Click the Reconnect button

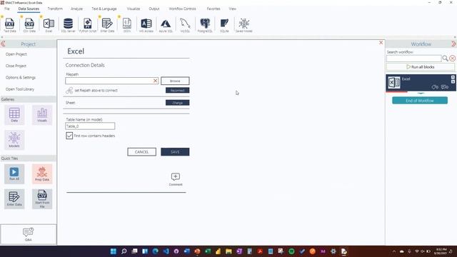[178, 91]
